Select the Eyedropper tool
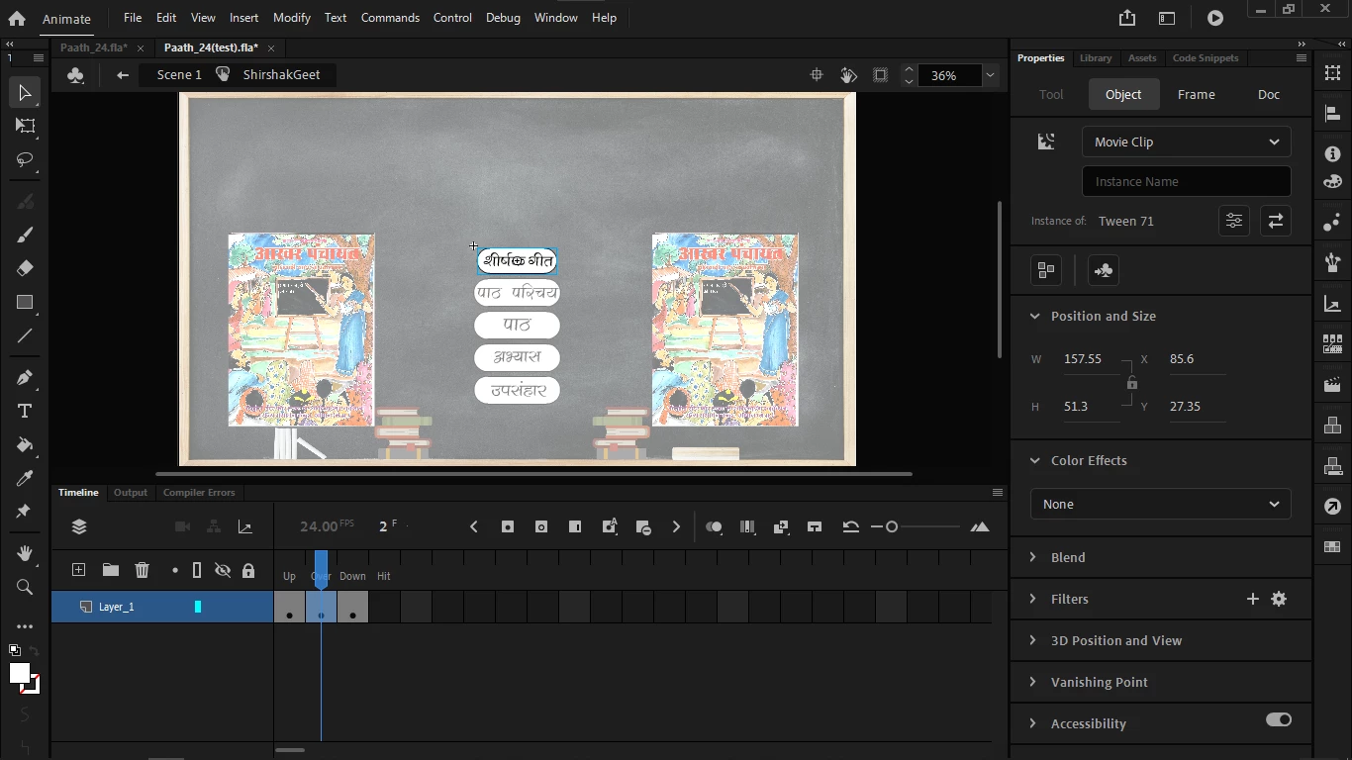 25,478
